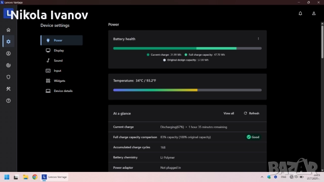Open the Windows Start button
The height and width of the screenshot is (182, 324).
coord(7,177)
